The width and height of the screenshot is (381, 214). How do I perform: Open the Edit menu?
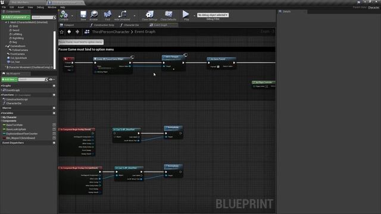(12, 7)
